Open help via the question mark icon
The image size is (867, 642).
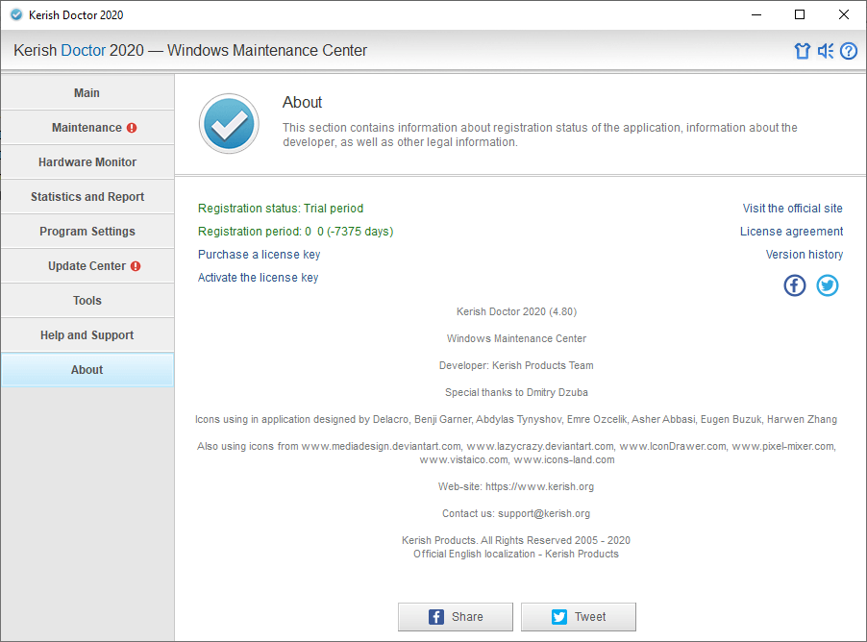pos(849,51)
